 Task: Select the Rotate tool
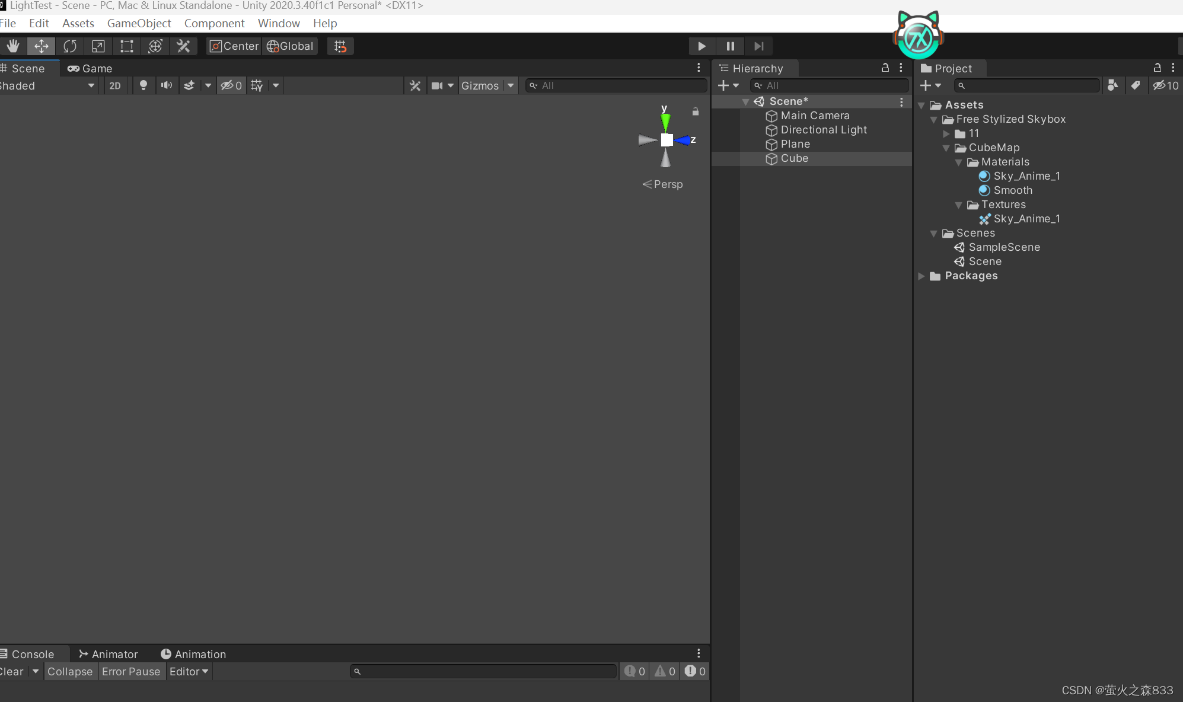click(x=70, y=46)
